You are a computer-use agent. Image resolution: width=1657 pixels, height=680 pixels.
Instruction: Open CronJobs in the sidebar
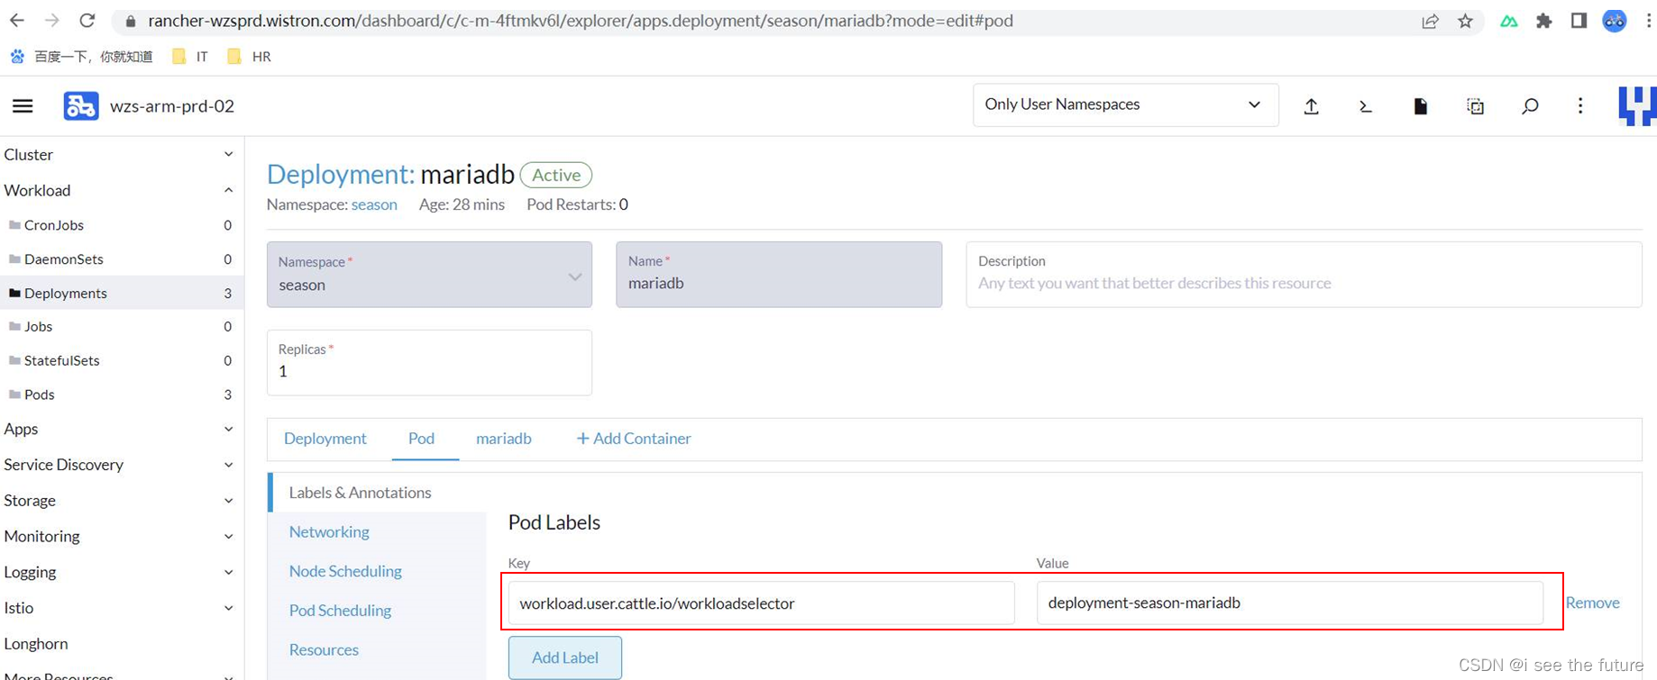pyautogui.click(x=120, y=225)
